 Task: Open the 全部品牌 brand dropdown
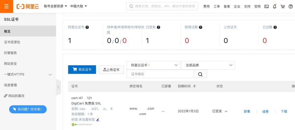tap(208, 65)
